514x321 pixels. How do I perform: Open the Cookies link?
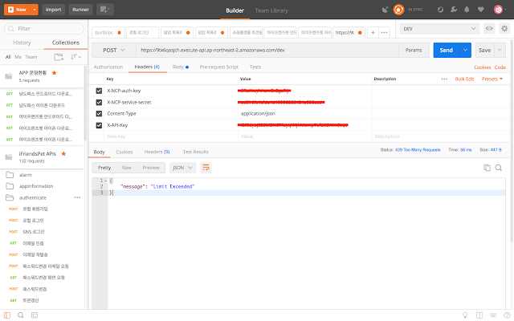click(482, 67)
